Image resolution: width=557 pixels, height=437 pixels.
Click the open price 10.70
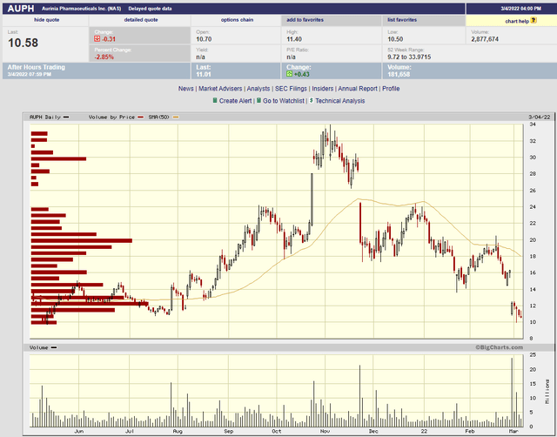[204, 39]
